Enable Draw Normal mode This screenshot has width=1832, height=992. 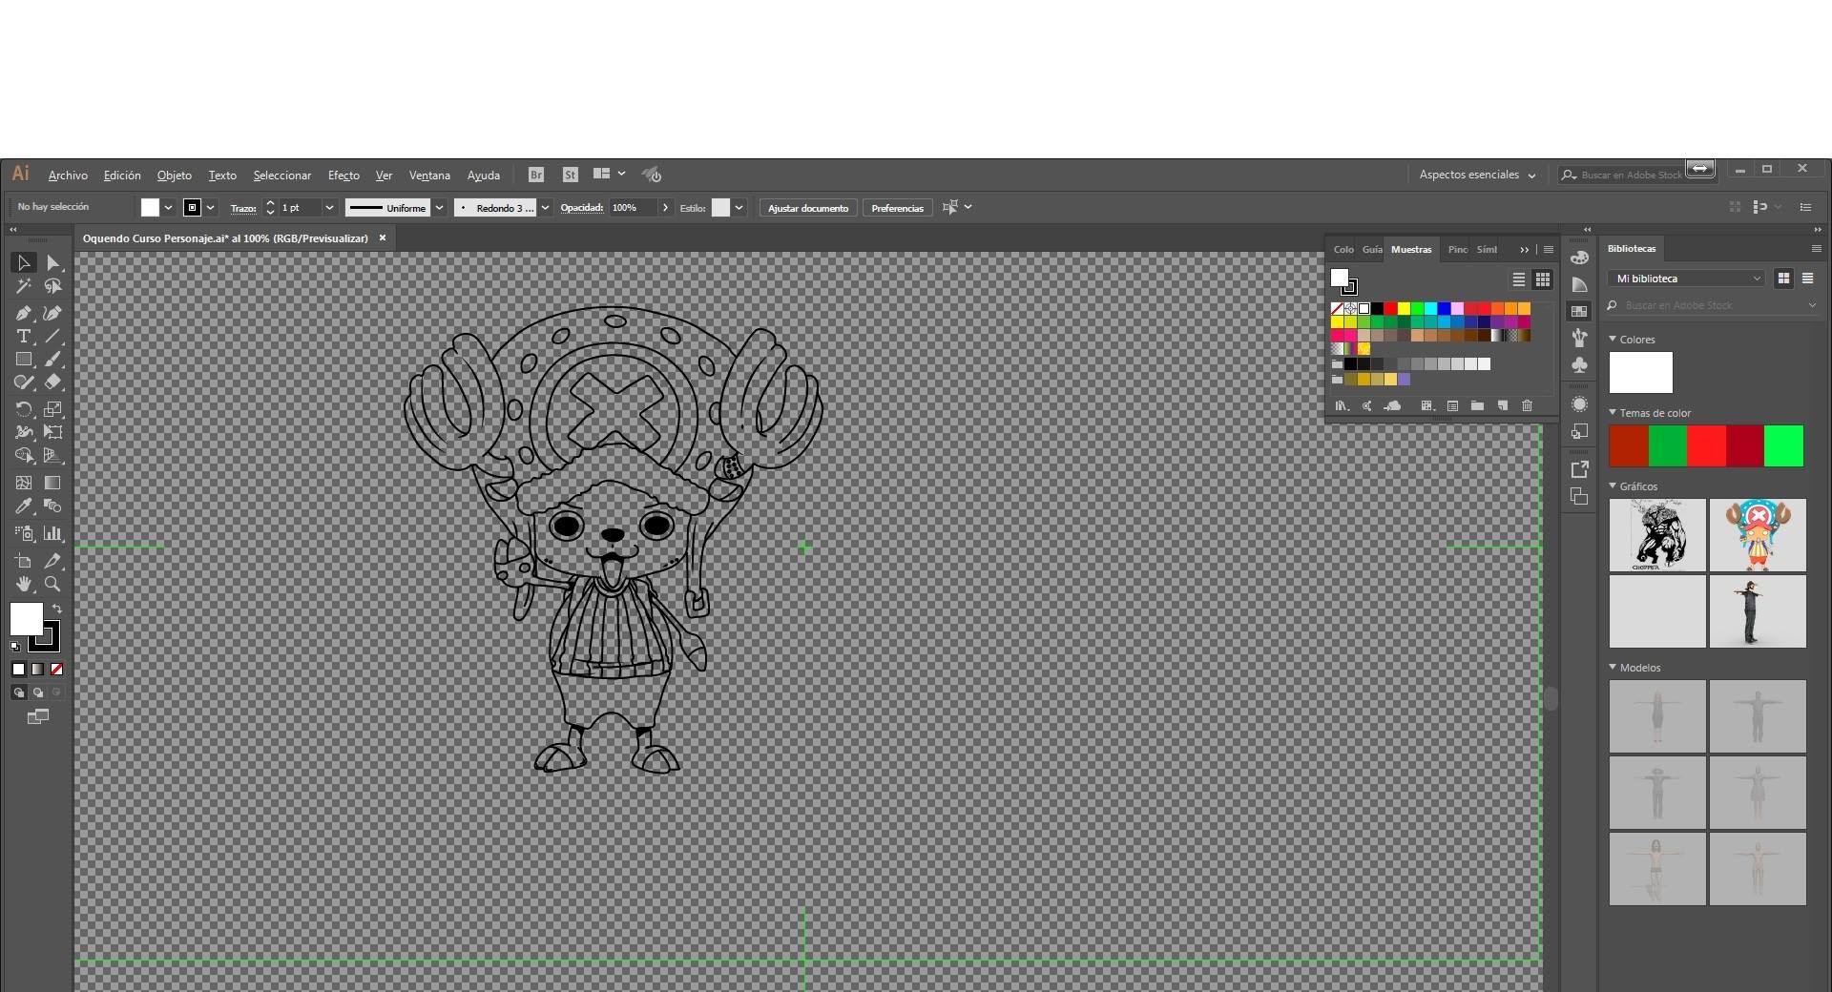point(18,692)
